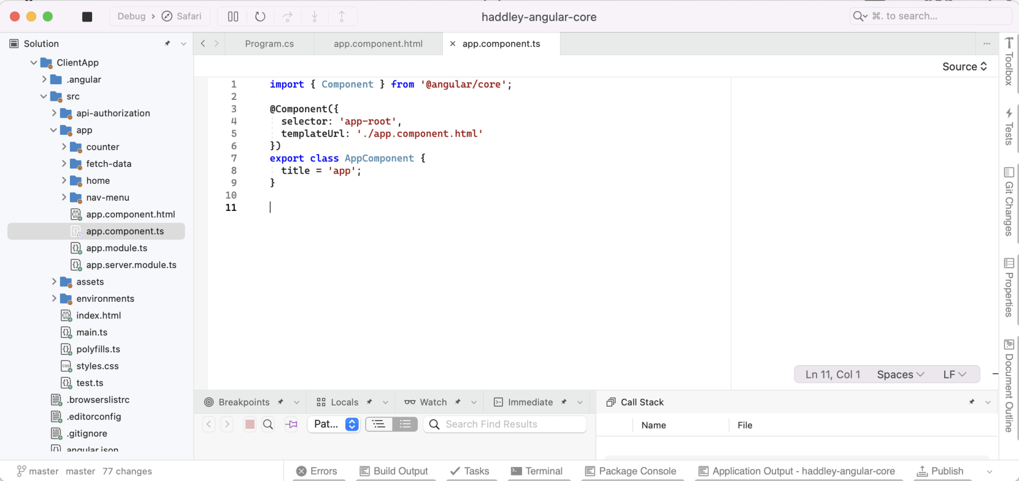The width and height of the screenshot is (1019, 481).
Task: Switch to the app.component.html tab
Action: (x=378, y=44)
